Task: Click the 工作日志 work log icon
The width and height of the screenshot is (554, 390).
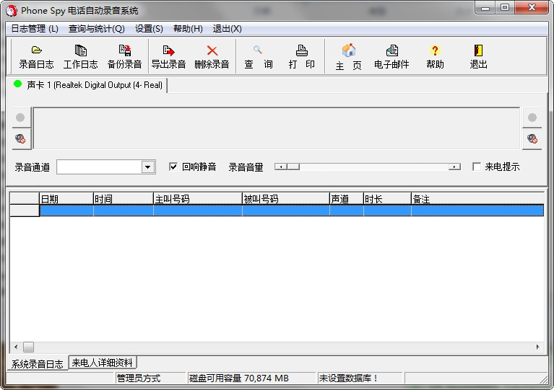Action: click(80, 56)
